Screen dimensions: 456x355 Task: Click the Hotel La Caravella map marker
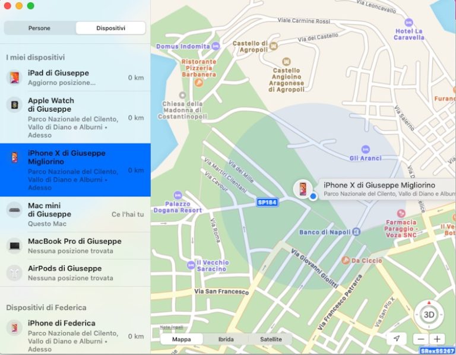point(409,23)
